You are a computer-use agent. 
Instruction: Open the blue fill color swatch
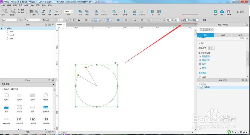pyautogui.click(x=118, y=20)
